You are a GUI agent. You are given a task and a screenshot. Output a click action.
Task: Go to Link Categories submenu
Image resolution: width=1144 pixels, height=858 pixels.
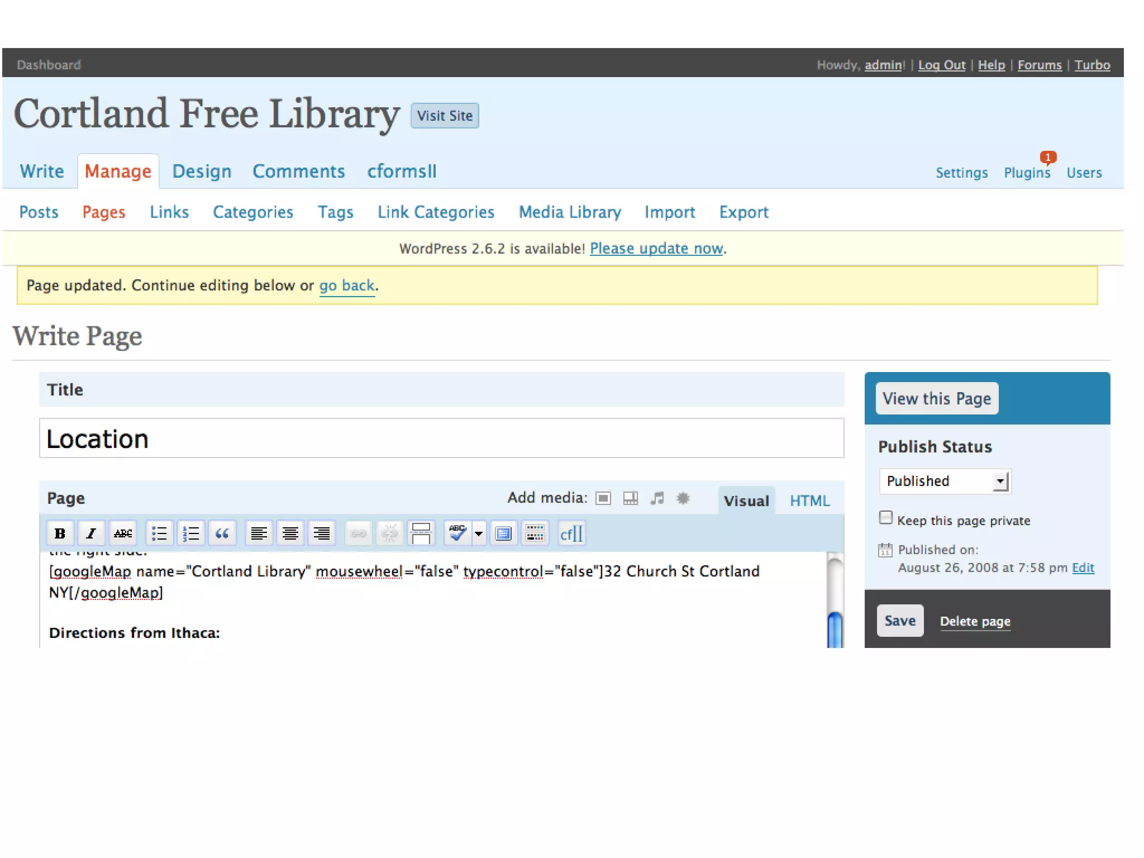coord(436,212)
